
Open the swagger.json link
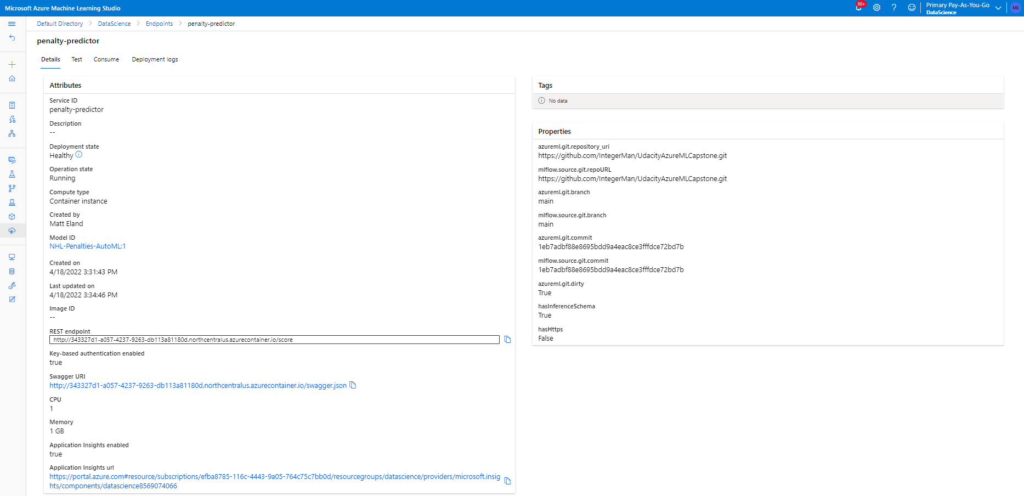click(x=198, y=386)
